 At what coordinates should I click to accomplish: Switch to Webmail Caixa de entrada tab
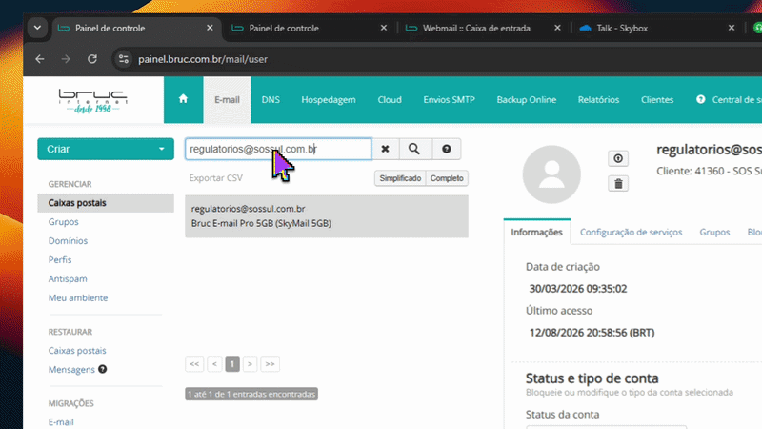click(476, 28)
